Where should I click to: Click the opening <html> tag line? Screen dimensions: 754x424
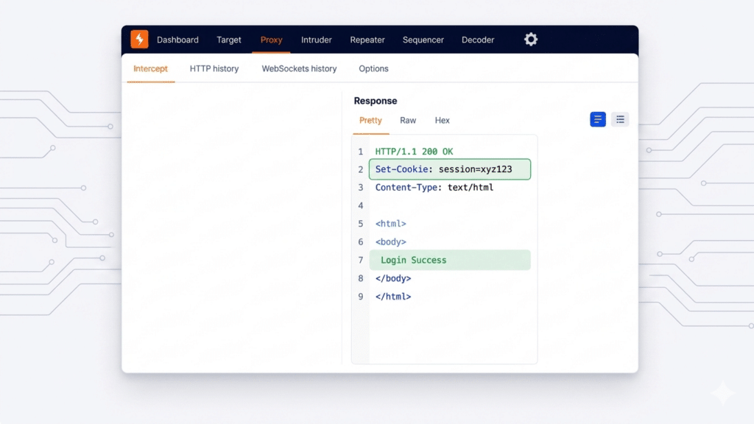[390, 224]
